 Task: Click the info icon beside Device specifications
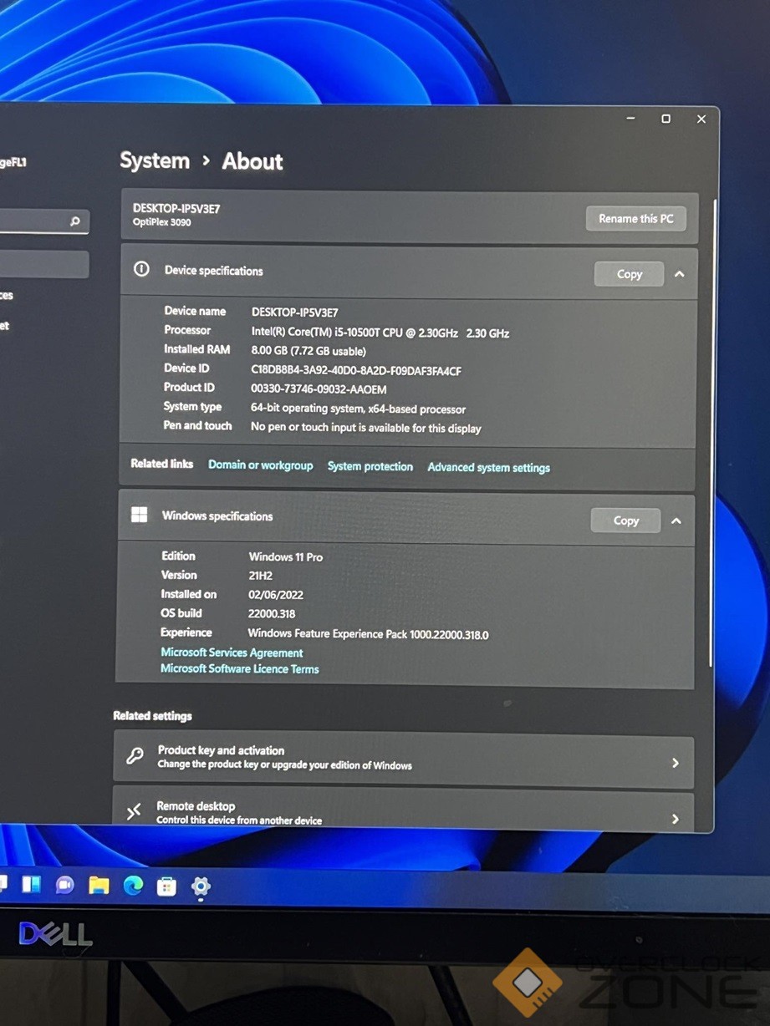(x=142, y=269)
